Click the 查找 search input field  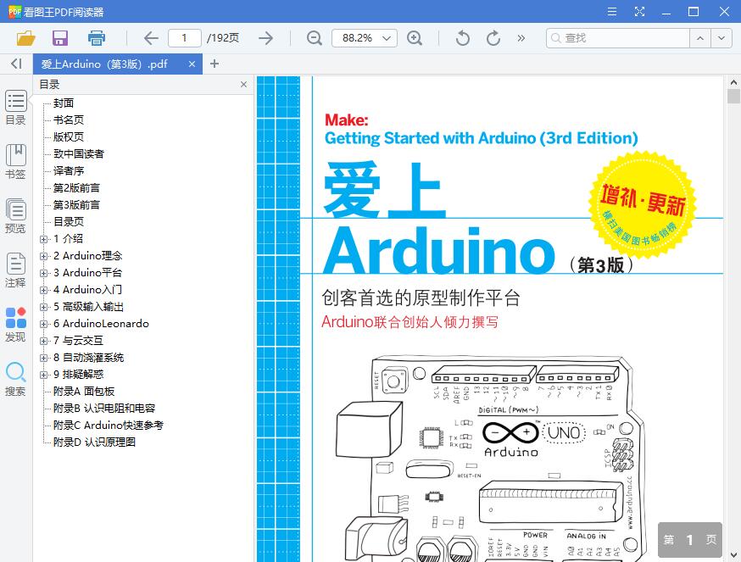pyautogui.click(x=617, y=38)
